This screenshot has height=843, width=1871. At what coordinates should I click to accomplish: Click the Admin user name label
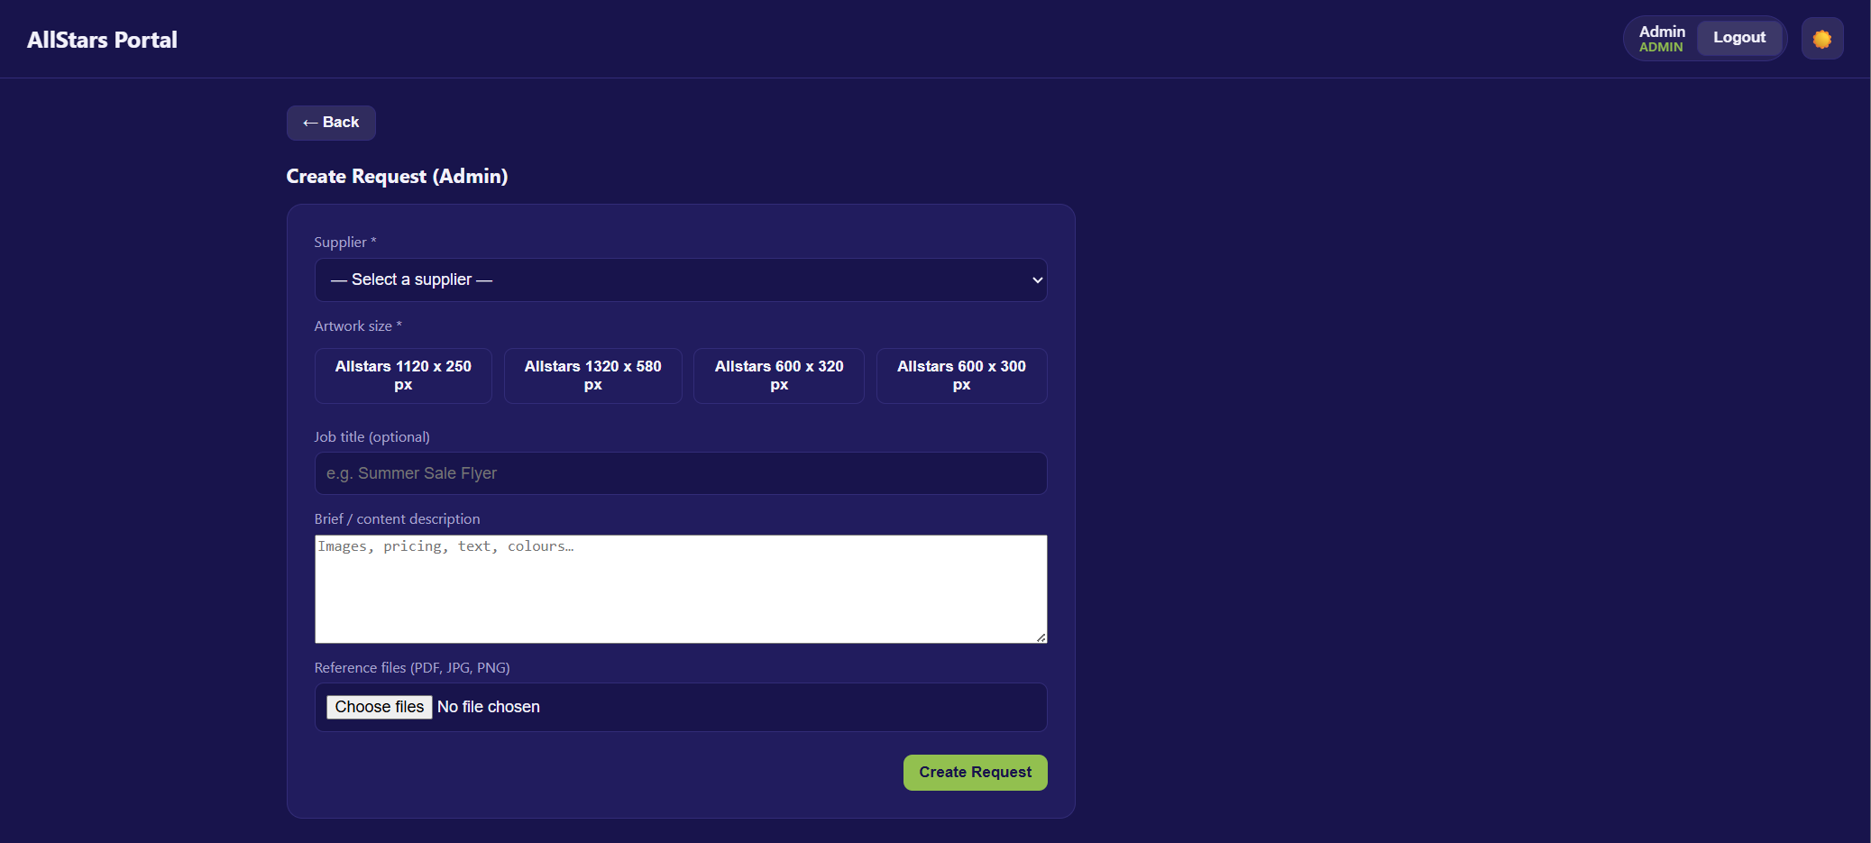coord(1662,32)
